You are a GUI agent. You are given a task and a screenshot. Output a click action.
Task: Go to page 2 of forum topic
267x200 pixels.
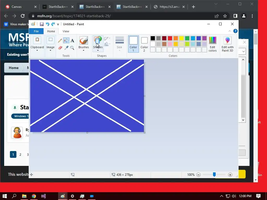tap(20, 155)
